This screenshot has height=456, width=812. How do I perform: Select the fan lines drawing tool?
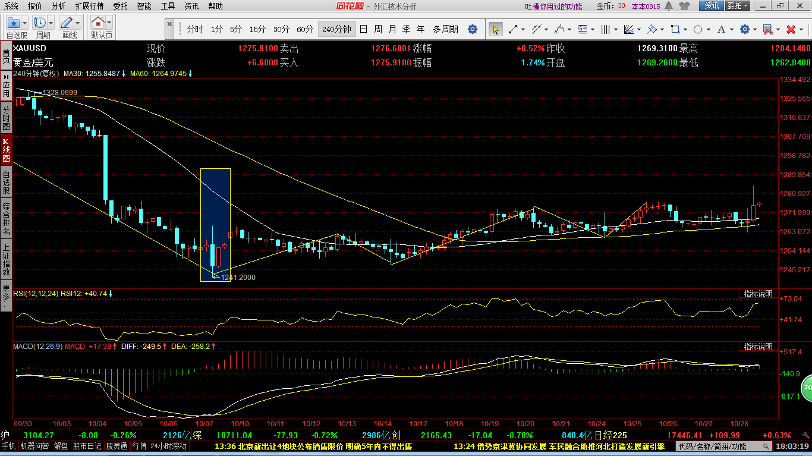pos(629,29)
